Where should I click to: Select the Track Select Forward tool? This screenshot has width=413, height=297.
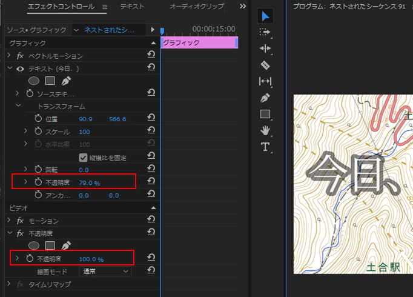265,32
